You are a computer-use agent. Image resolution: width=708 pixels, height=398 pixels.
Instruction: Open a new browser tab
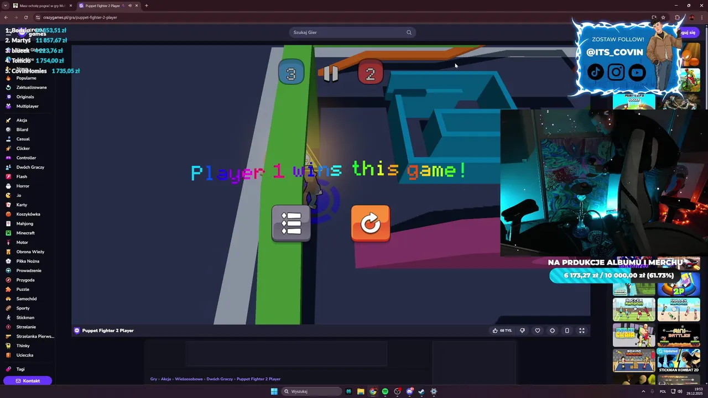(x=147, y=6)
